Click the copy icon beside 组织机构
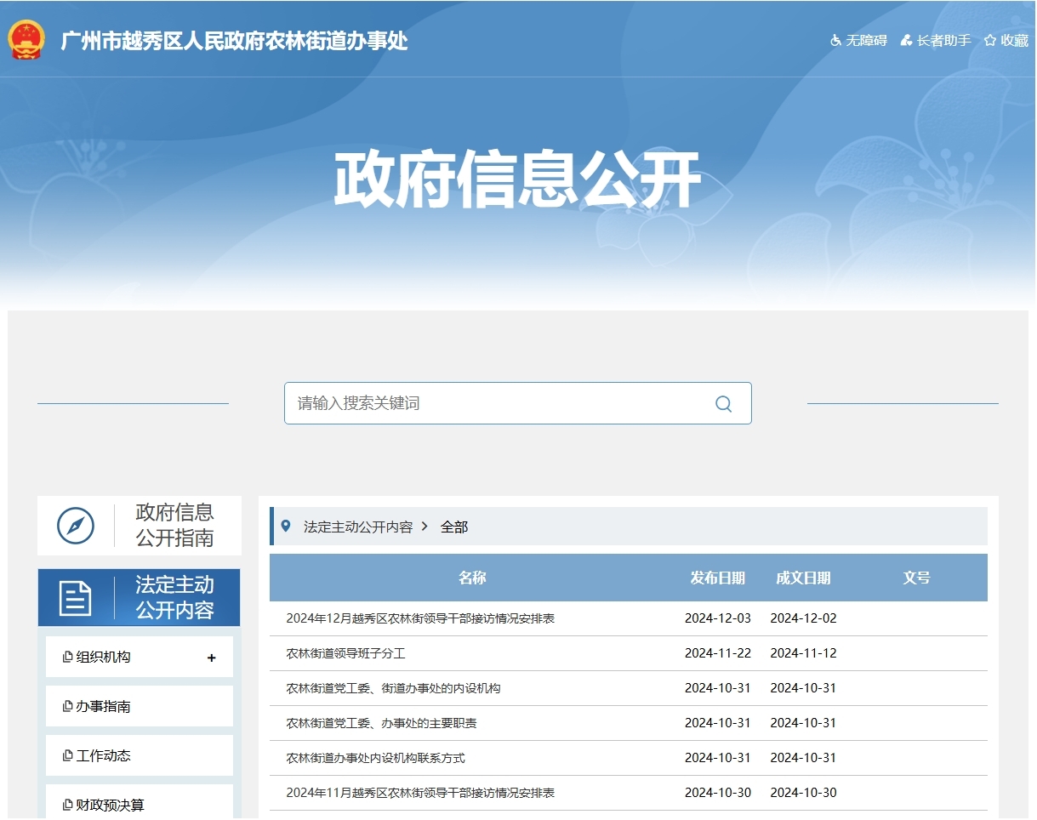Viewport: 1037px width, 820px height. (67, 657)
